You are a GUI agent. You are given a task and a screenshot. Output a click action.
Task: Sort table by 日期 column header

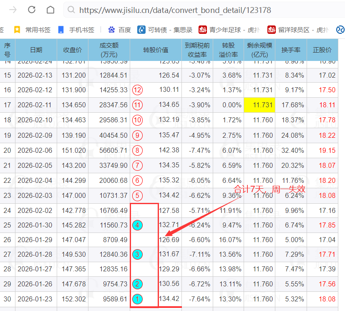point(36,50)
